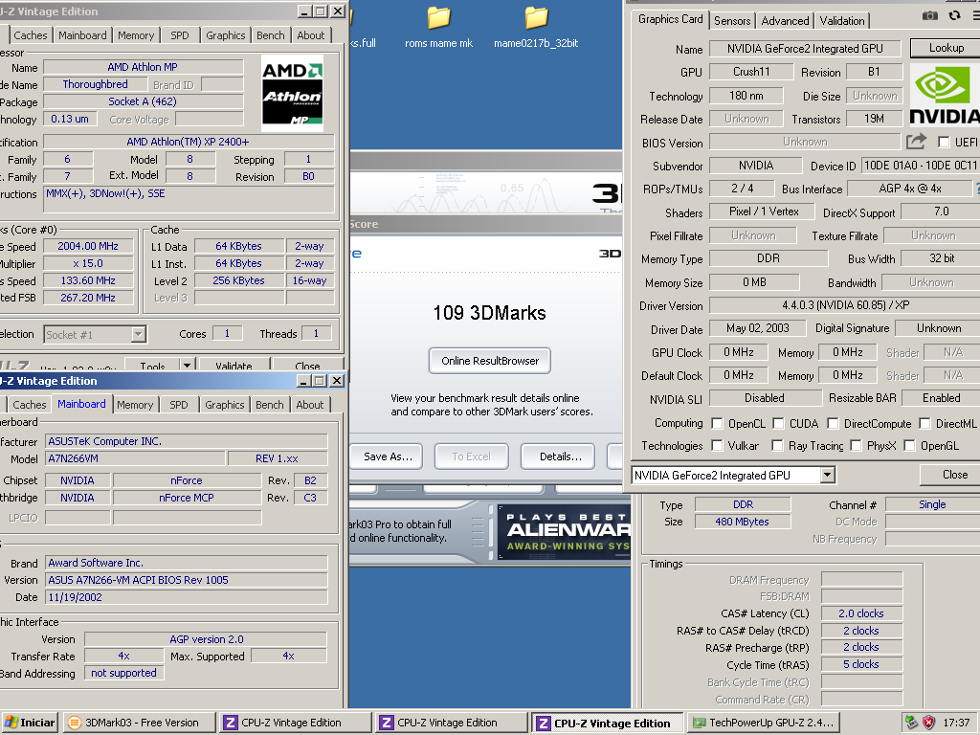Viewport: 980px width, 735px height.
Task: Click the Validate button in CPU-Z
Action: [x=234, y=365]
